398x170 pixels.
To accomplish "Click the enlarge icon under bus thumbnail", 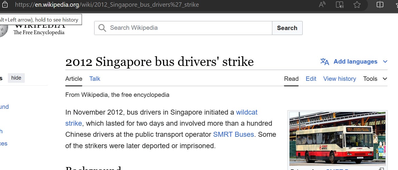I will (381, 169).
